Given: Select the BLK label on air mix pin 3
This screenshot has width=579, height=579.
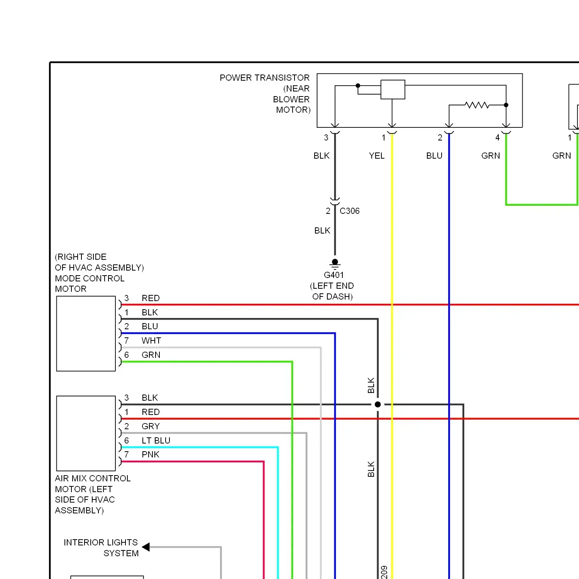Looking at the screenshot, I should coord(150,398).
